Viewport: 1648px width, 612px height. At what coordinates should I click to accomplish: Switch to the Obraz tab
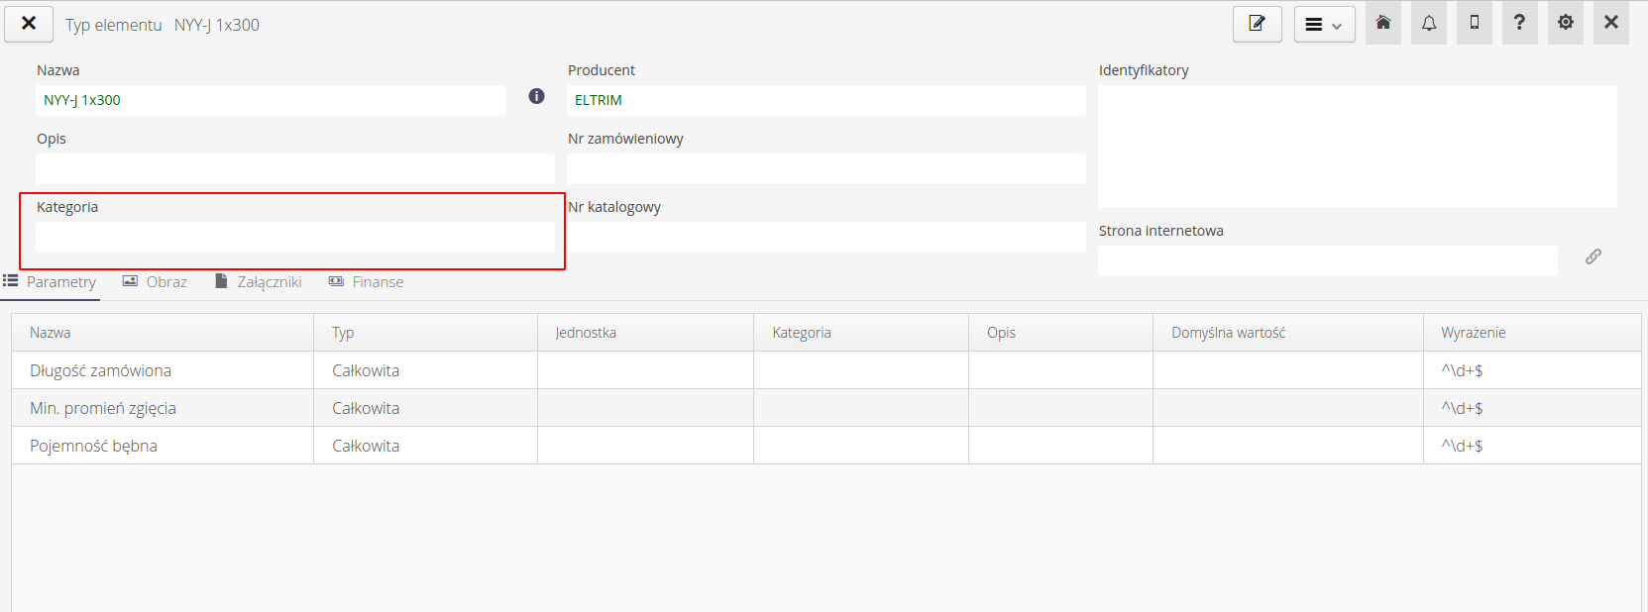156,282
